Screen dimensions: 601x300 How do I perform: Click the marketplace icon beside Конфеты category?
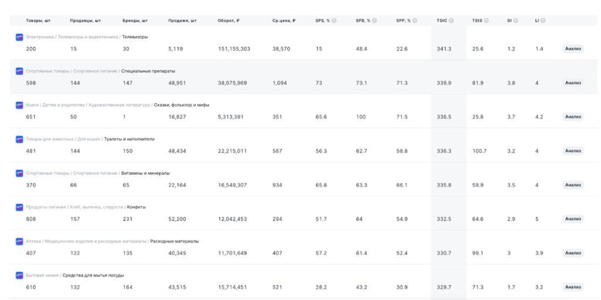[x=19, y=207]
